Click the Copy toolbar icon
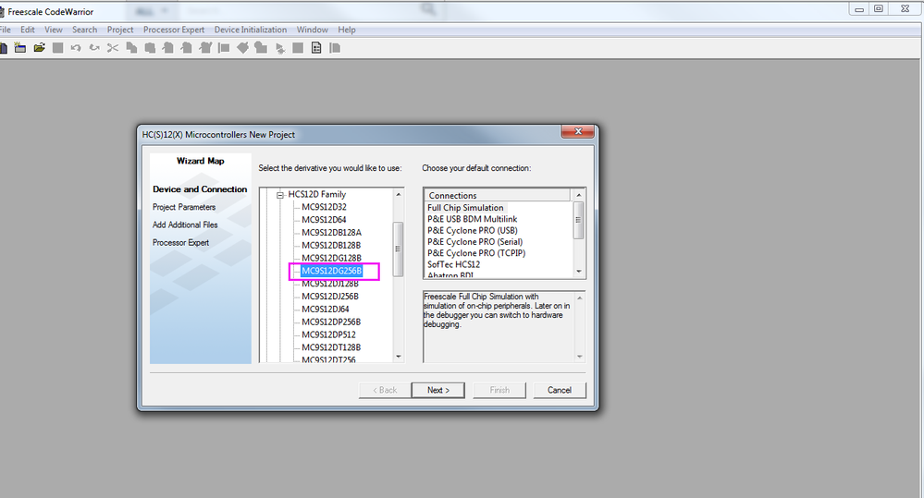Viewport: 924px width, 498px height. pos(131,48)
